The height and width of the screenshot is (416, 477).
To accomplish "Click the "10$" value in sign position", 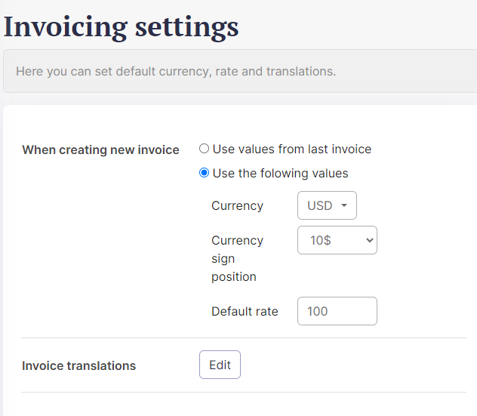I will pyautogui.click(x=321, y=240).
